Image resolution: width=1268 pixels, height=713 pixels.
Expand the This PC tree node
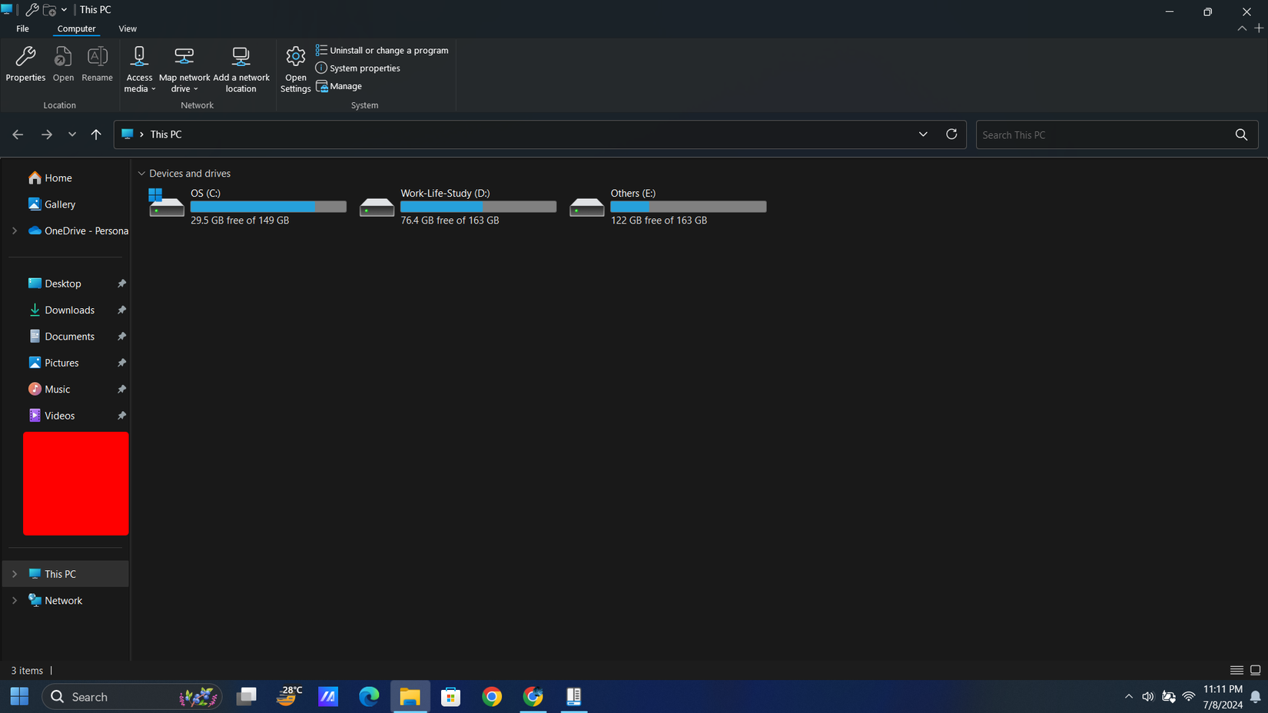click(14, 573)
